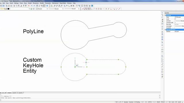This screenshot has width=184, height=103.
Task: Click the Redo arrow icon
Action: point(34,6)
